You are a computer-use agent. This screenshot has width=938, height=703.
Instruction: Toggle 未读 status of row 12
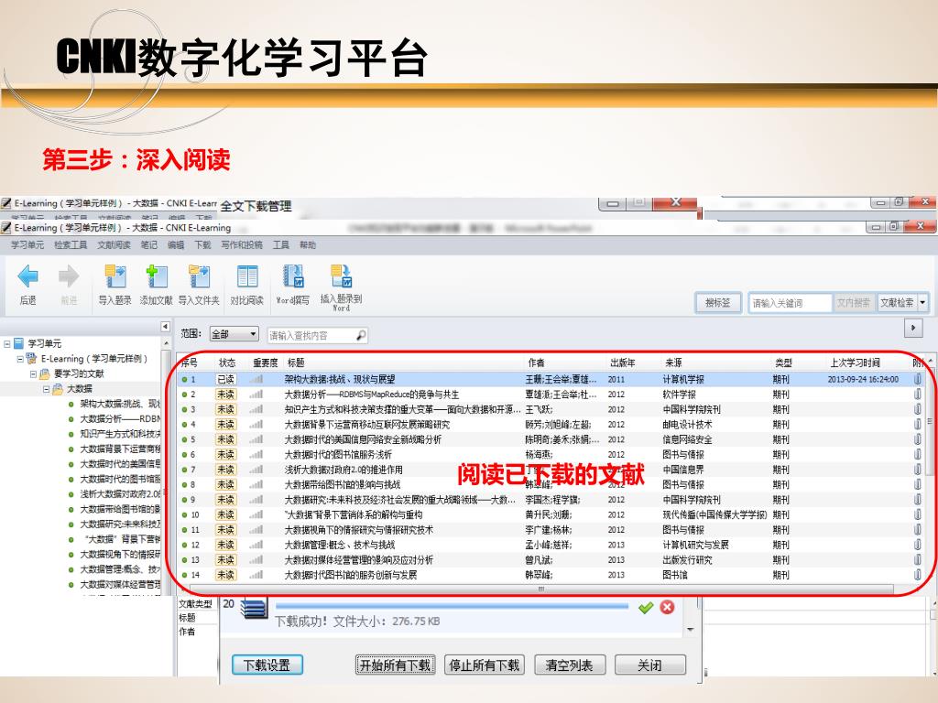226,545
